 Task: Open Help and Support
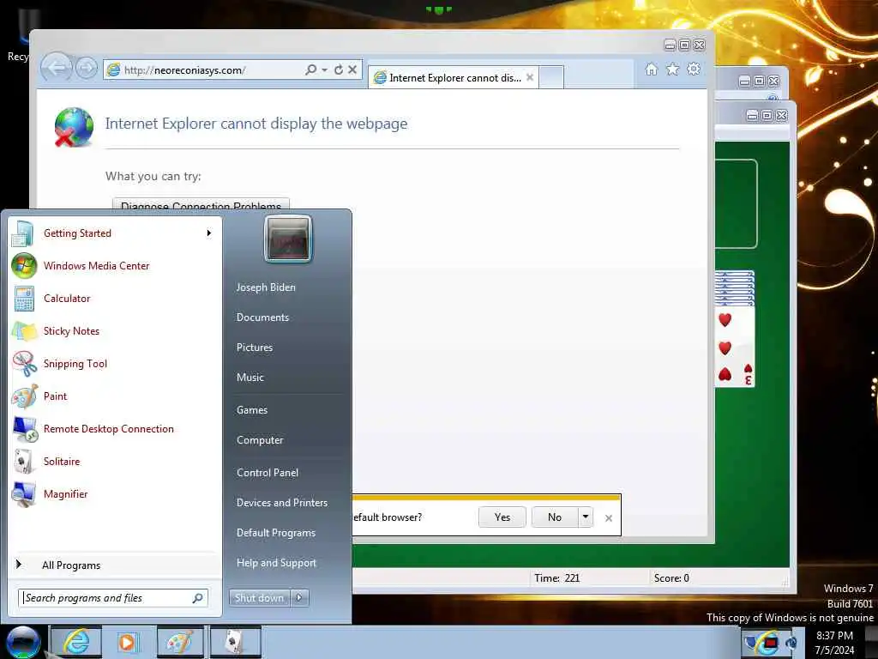(x=276, y=563)
